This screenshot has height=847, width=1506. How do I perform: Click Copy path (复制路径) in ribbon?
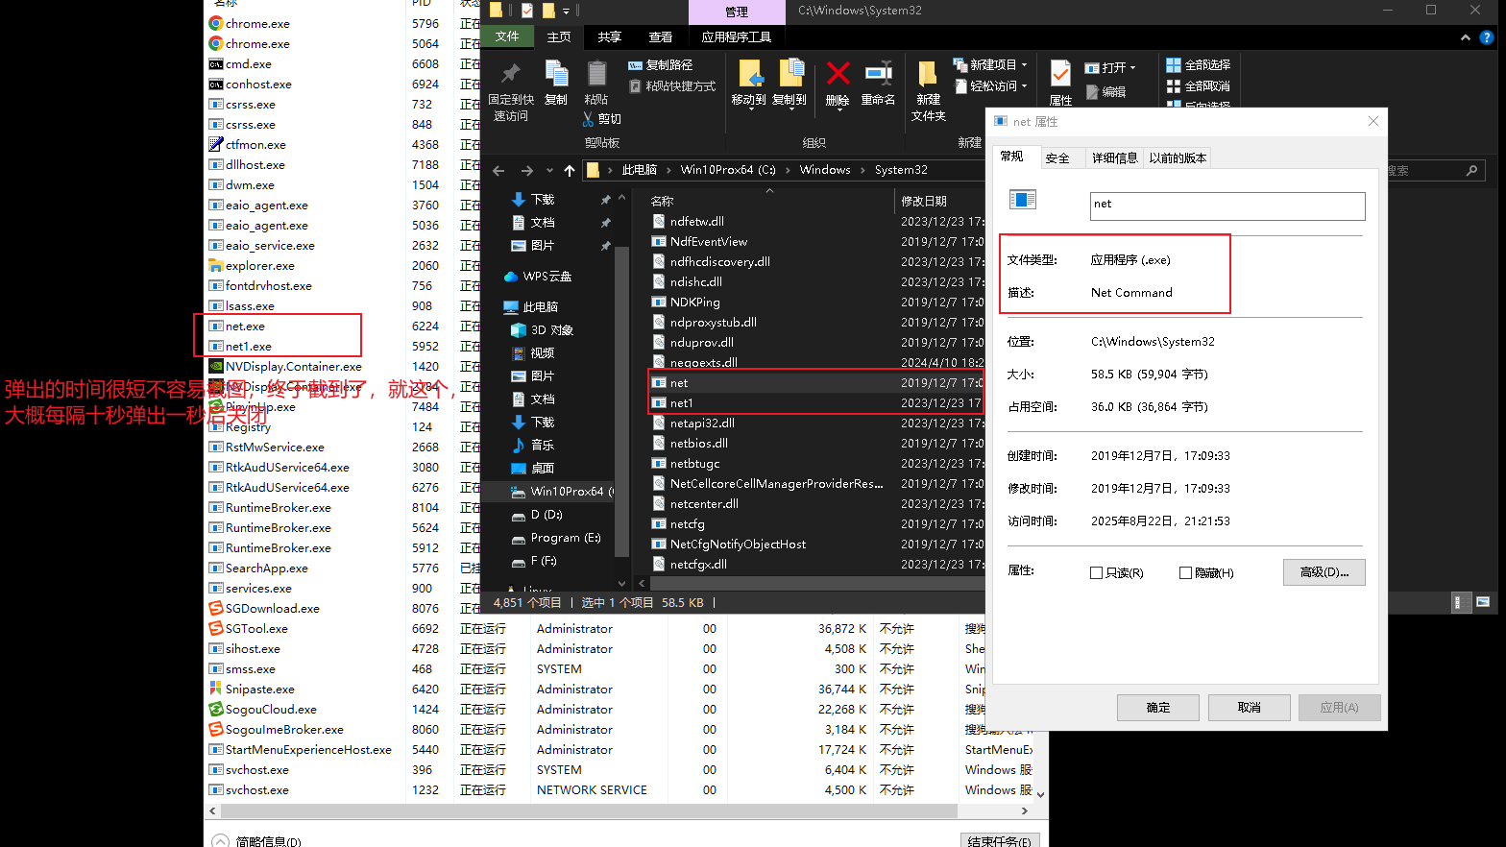[661, 65]
